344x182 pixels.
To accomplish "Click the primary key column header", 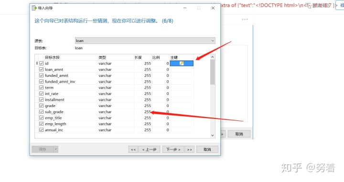I will pyautogui.click(x=182, y=57).
